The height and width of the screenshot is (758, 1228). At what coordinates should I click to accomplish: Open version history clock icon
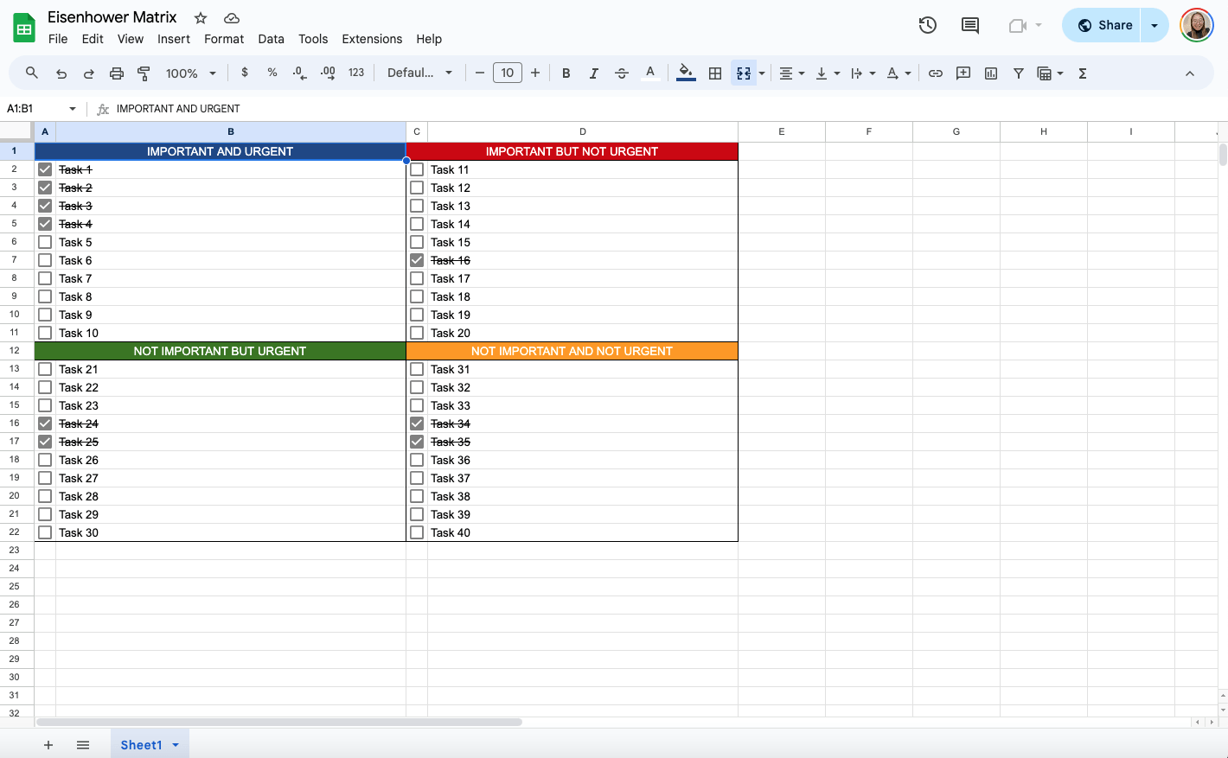tap(928, 25)
